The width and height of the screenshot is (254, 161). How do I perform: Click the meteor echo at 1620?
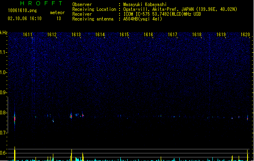point(248,118)
